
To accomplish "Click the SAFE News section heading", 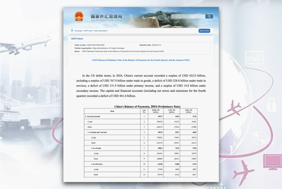I will pyautogui.click(x=77, y=39).
